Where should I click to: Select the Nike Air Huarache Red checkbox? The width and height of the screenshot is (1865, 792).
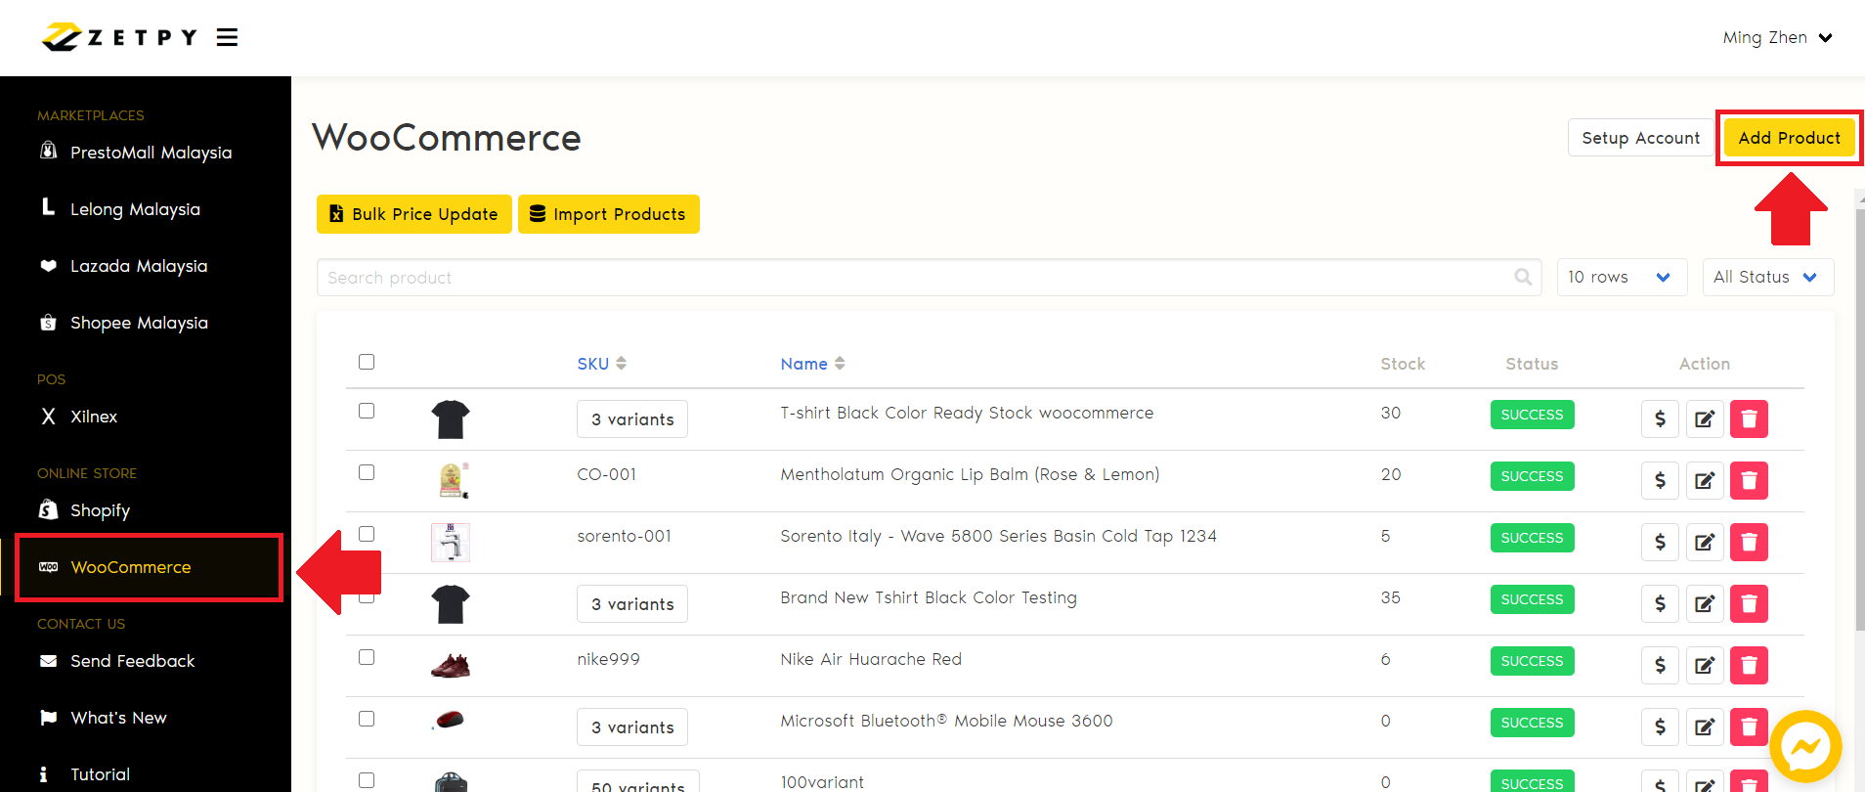[367, 657]
